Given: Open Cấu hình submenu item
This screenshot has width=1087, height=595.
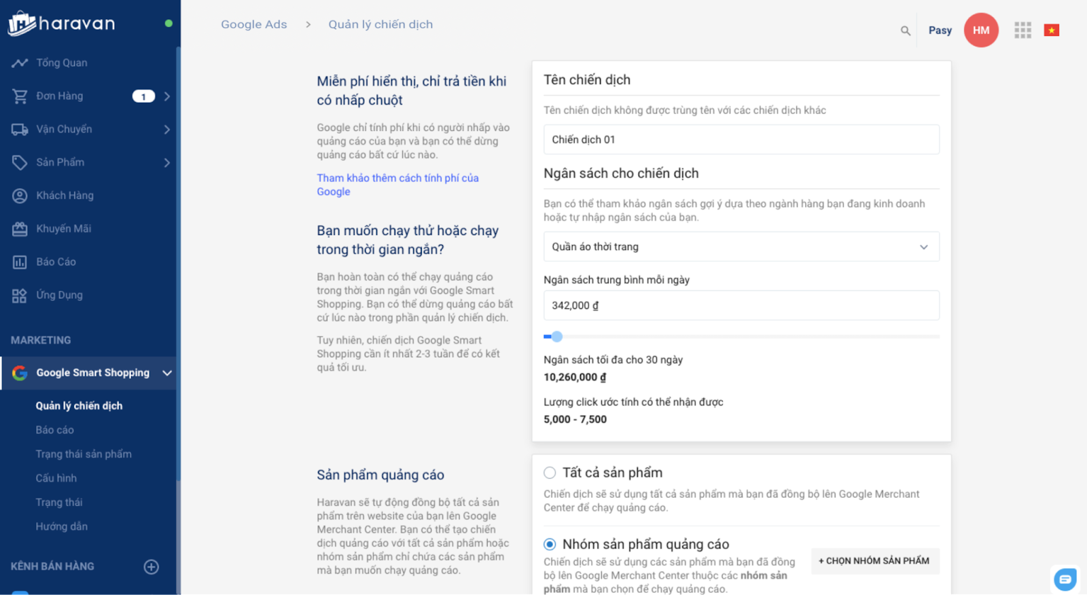Looking at the screenshot, I should 56,478.
